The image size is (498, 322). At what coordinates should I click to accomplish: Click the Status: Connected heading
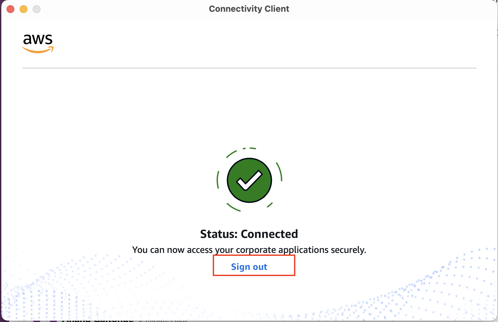click(x=249, y=234)
